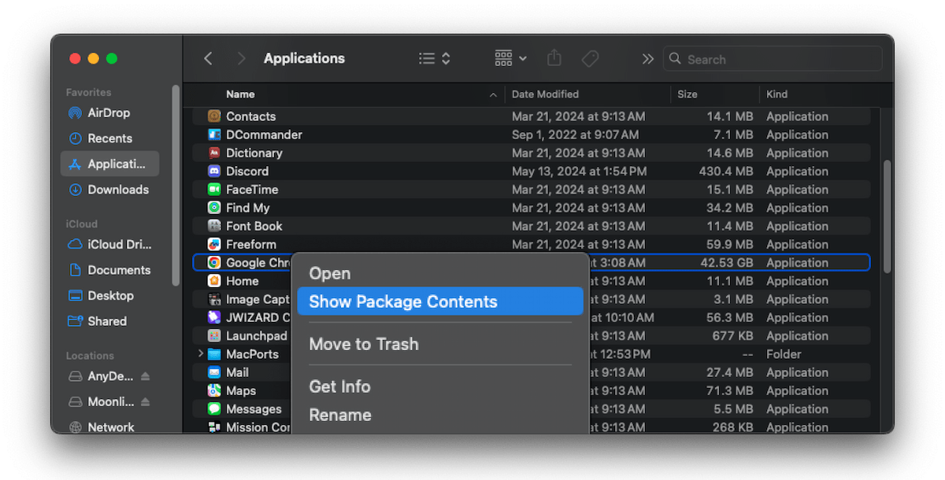Click the Folder kind for MacPorts
The width and height of the screenshot is (945, 480).
784,354
